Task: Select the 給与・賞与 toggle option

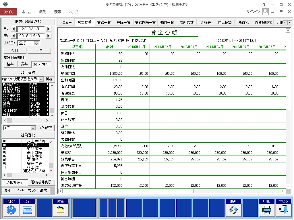Action: 42,64
